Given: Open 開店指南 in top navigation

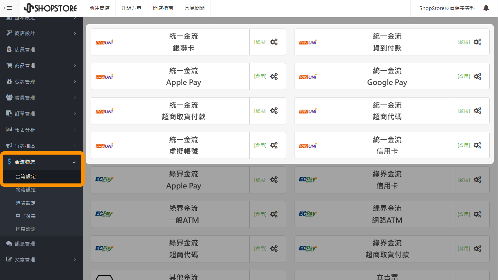Looking at the screenshot, I should (x=163, y=8).
